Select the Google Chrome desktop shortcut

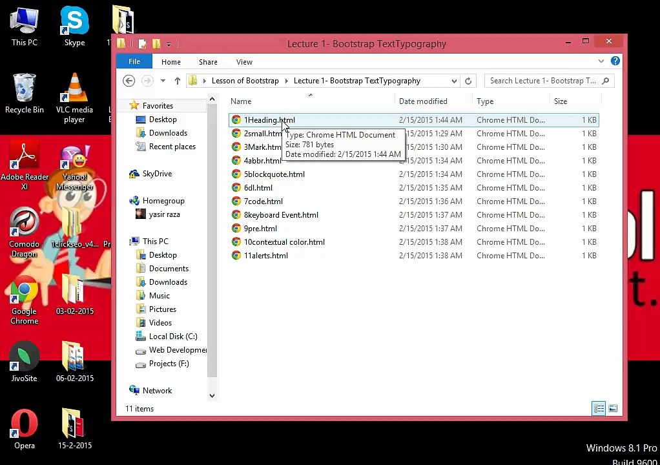coord(24,300)
